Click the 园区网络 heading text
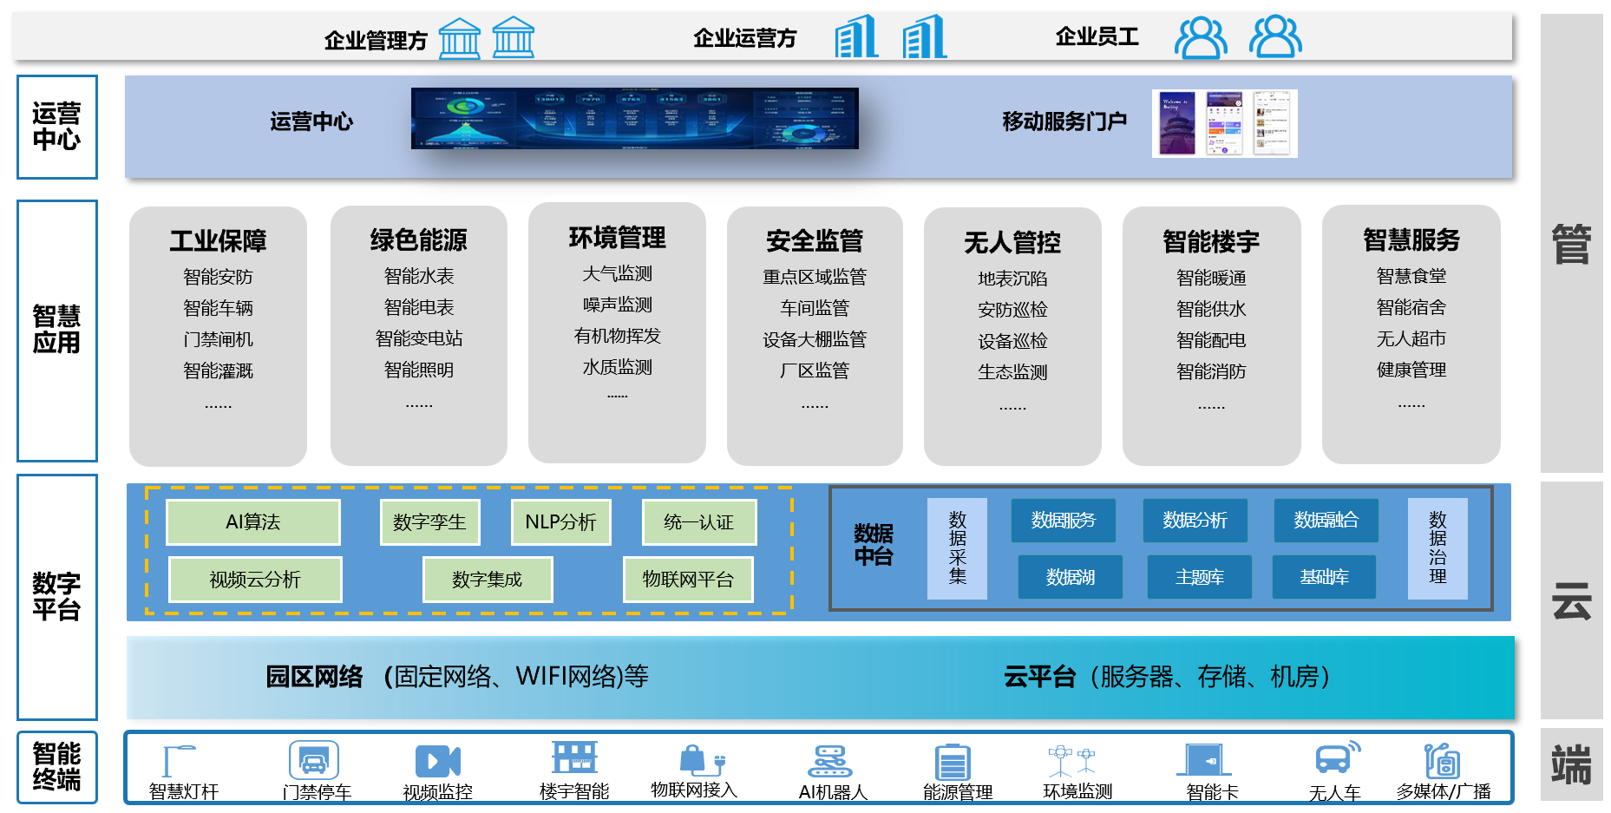This screenshot has width=1611, height=813. 314,677
